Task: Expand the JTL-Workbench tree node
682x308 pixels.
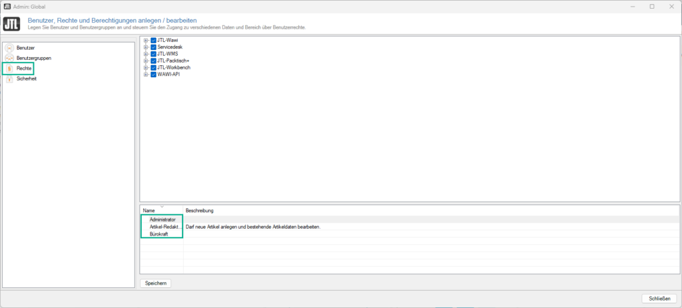Action: (x=146, y=68)
